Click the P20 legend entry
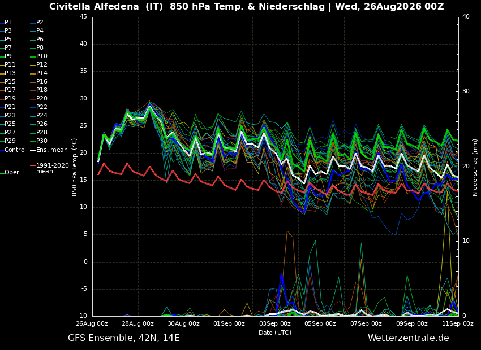 39,99
